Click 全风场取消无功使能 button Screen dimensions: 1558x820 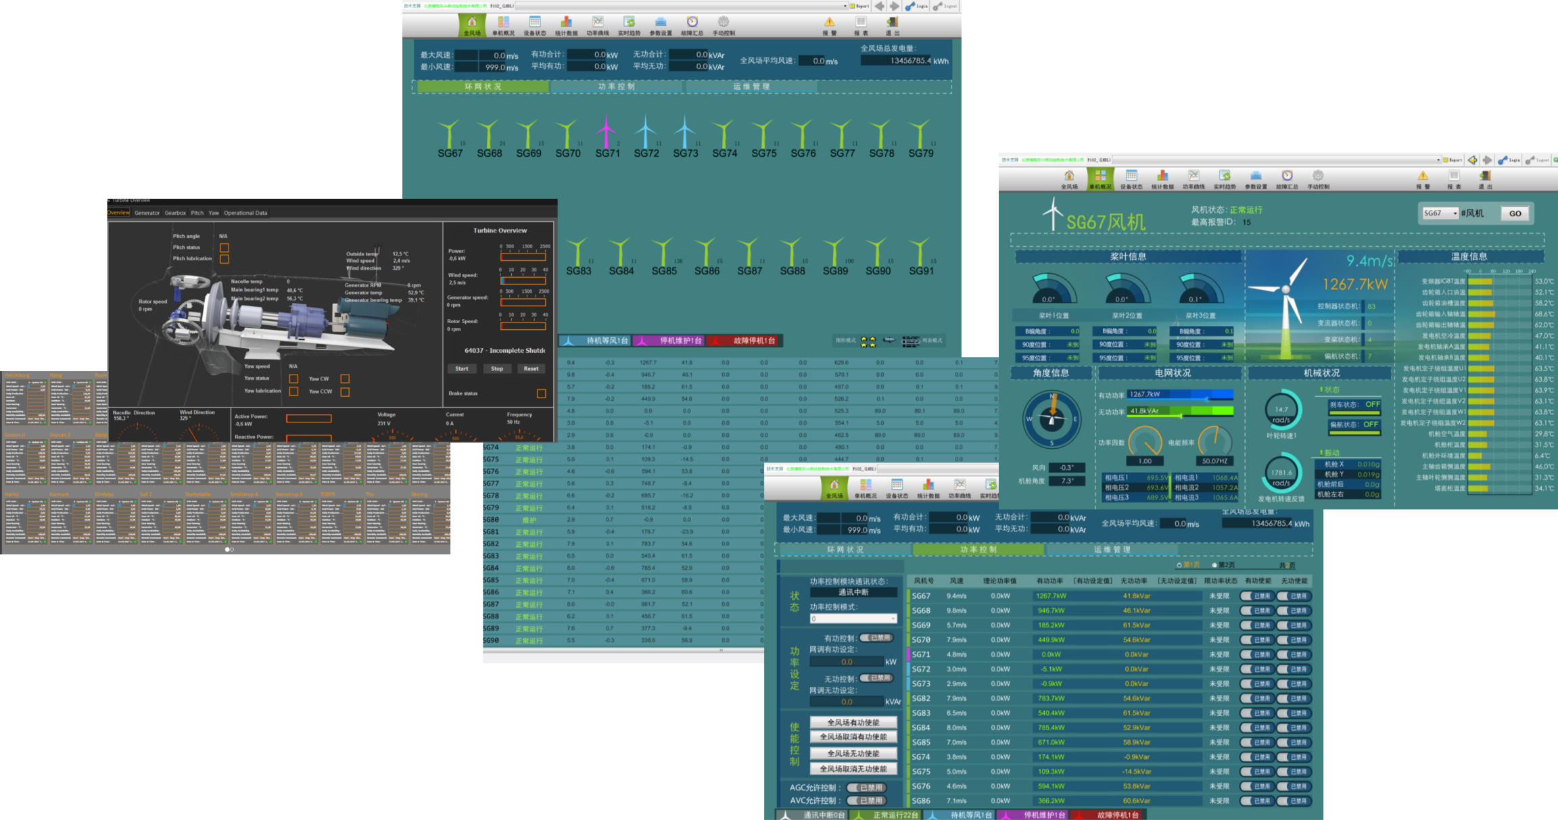[853, 769]
